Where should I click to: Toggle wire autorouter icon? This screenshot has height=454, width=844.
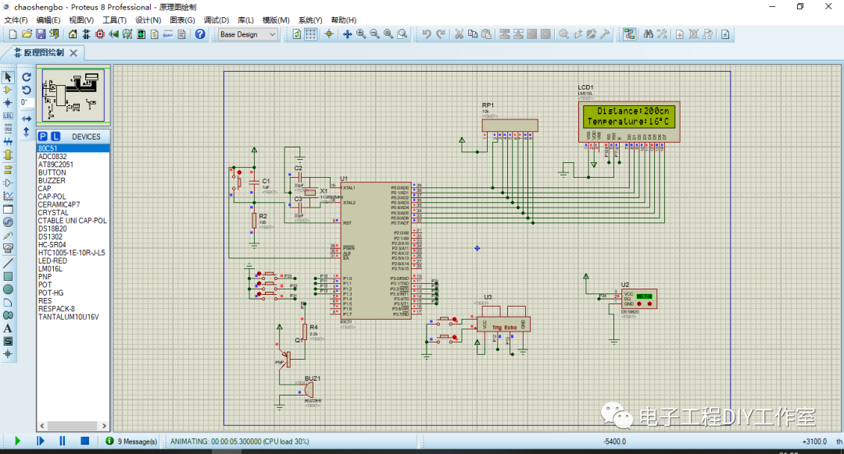pyautogui.click(x=629, y=34)
